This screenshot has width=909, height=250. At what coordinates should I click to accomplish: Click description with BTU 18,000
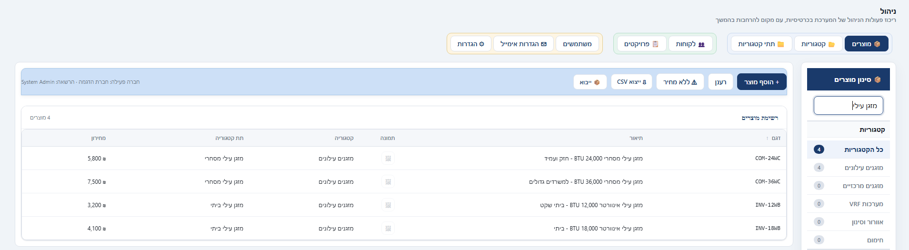(x=598, y=229)
